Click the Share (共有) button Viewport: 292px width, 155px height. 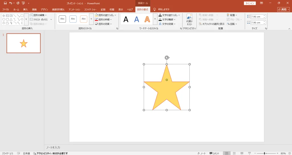coord(283,9)
